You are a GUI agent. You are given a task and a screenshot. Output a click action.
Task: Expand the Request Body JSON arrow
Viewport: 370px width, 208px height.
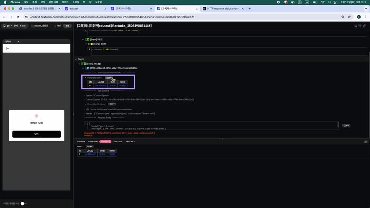click(x=86, y=123)
